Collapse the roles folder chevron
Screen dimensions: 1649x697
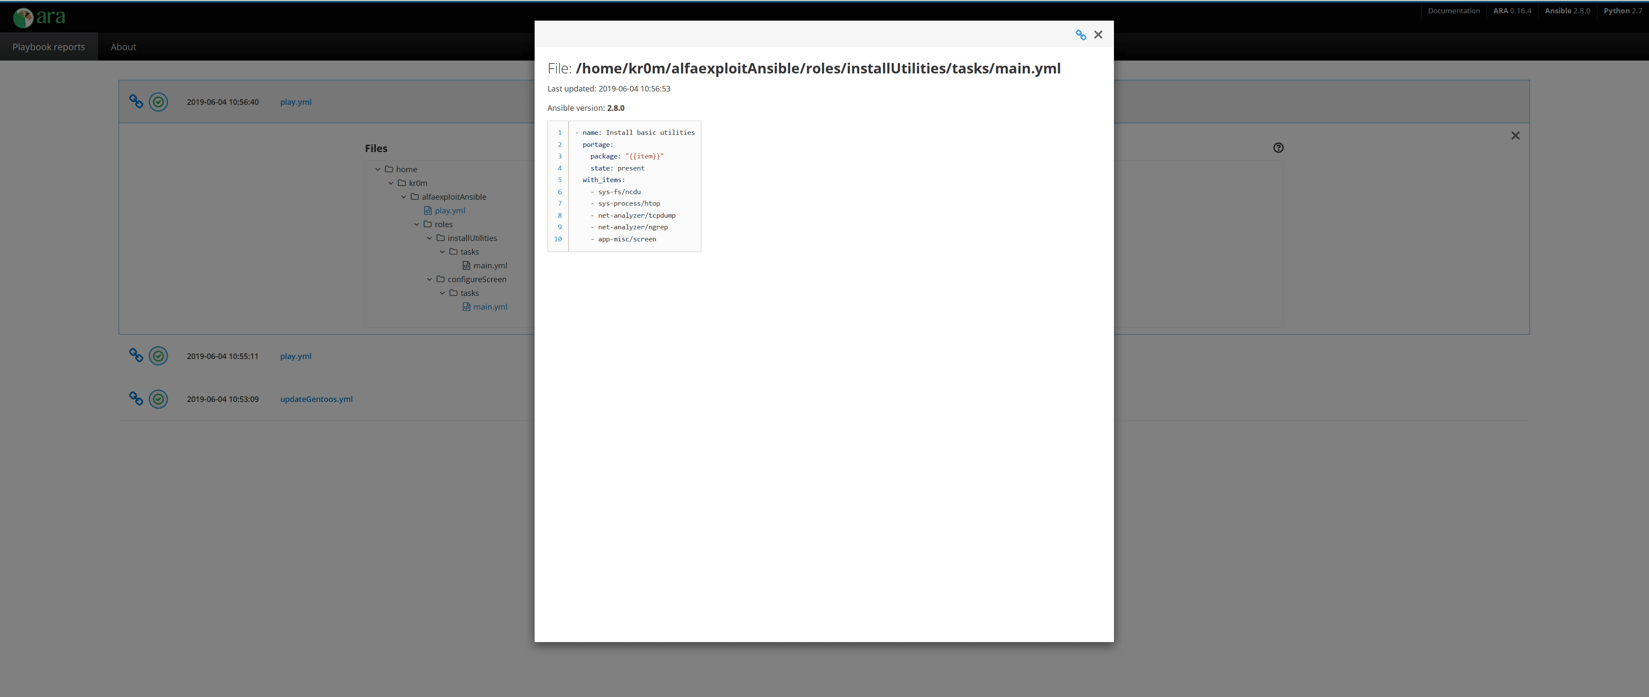[417, 225]
